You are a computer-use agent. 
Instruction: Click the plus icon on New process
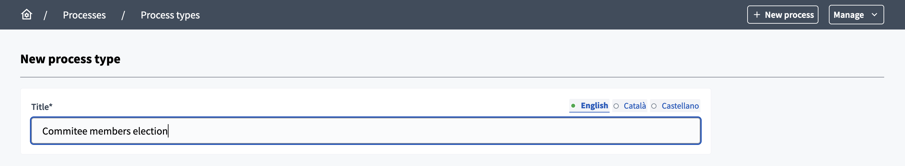coord(757,15)
